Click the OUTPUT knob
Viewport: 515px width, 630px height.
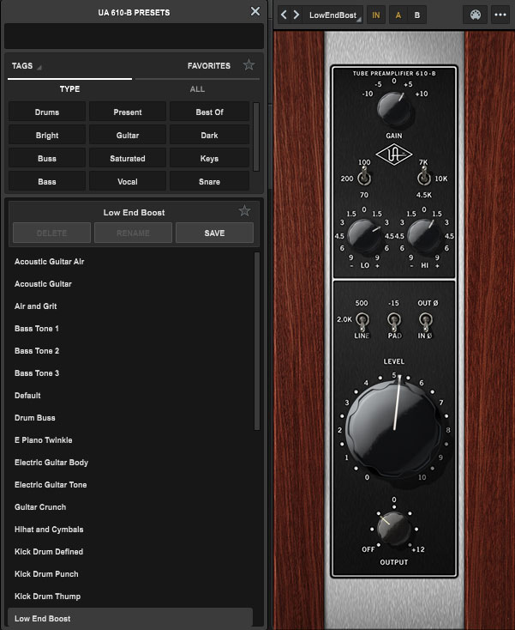394,529
